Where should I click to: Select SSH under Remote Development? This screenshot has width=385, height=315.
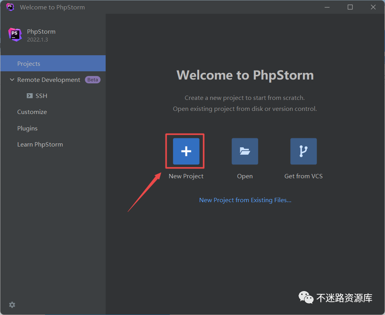(x=41, y=96)
